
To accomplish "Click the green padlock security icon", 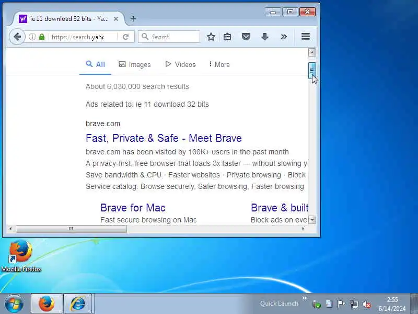I will (42, 37).
